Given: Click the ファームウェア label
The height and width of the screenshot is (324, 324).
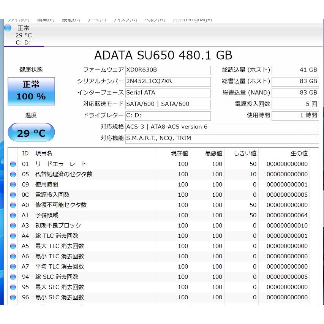Looking at the screenshot, I should [103, 70].
